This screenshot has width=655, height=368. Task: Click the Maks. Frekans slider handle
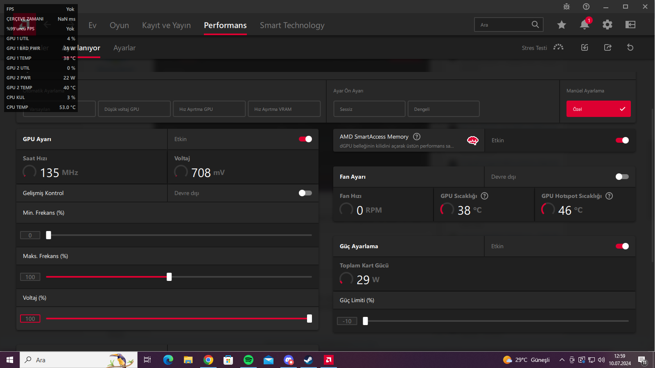(169, 277)
